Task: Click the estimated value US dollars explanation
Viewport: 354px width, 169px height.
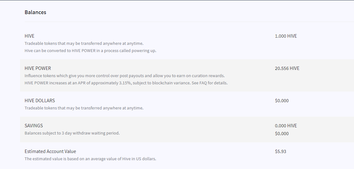Action: point(90,159)
